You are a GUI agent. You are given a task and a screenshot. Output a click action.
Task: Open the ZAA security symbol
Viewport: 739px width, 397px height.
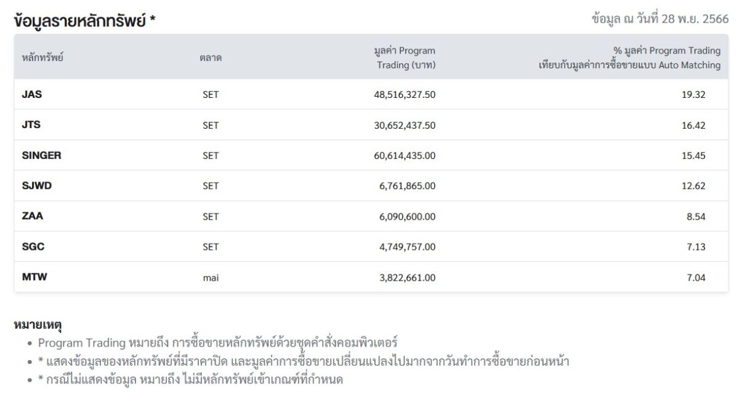[33, 217]
